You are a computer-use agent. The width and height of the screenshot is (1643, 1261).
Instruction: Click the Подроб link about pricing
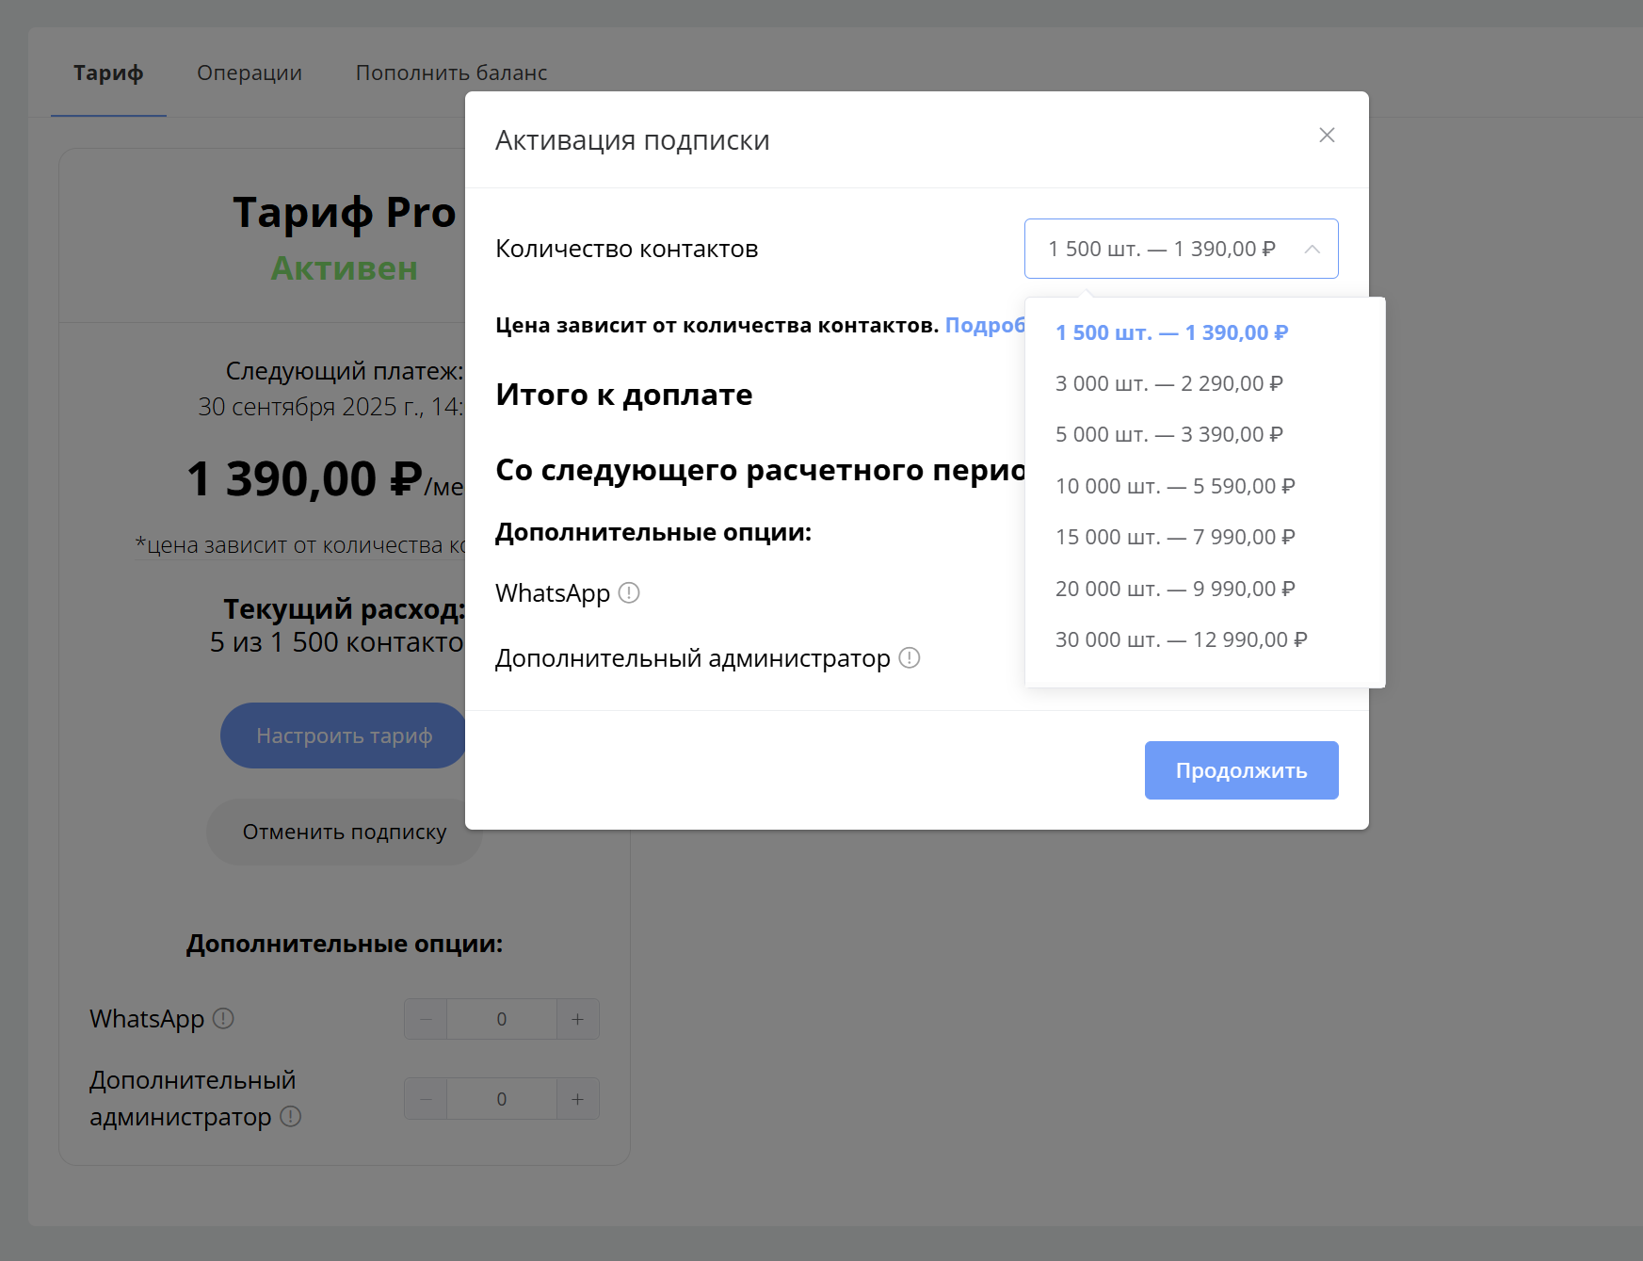[x=985, y=325]
